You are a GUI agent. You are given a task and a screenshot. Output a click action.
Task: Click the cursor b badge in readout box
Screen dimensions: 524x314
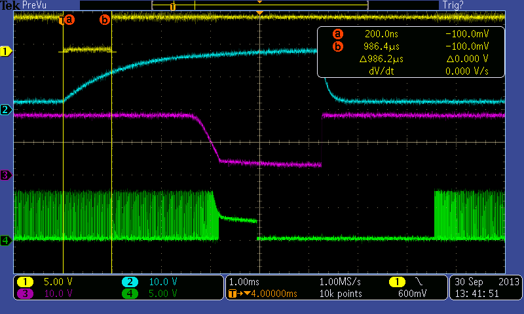[338, 46]
